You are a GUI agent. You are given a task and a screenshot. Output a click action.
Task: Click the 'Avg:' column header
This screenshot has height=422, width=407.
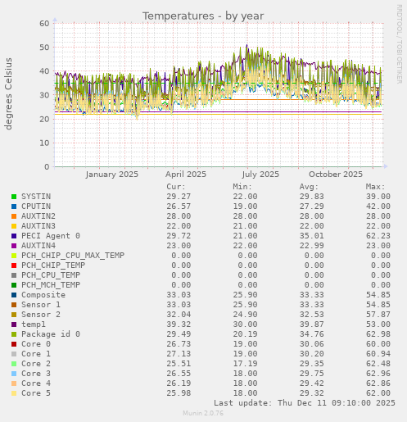click(309, 187)
